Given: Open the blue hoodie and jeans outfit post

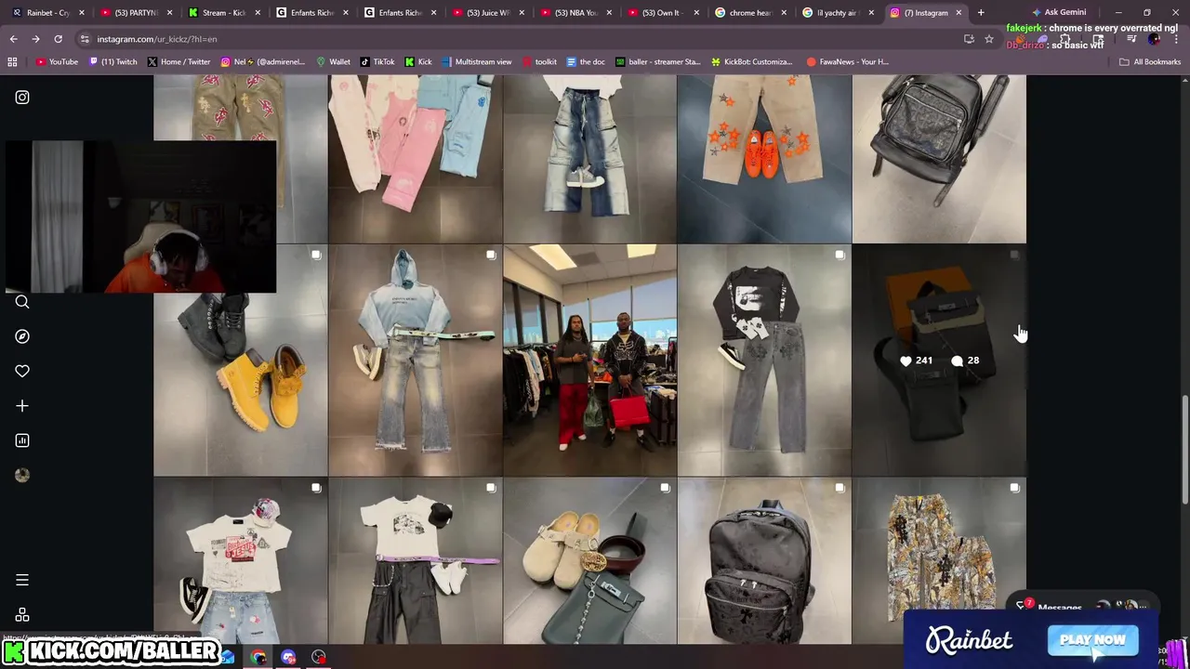Looking at the screenshot, I should 415,361.
